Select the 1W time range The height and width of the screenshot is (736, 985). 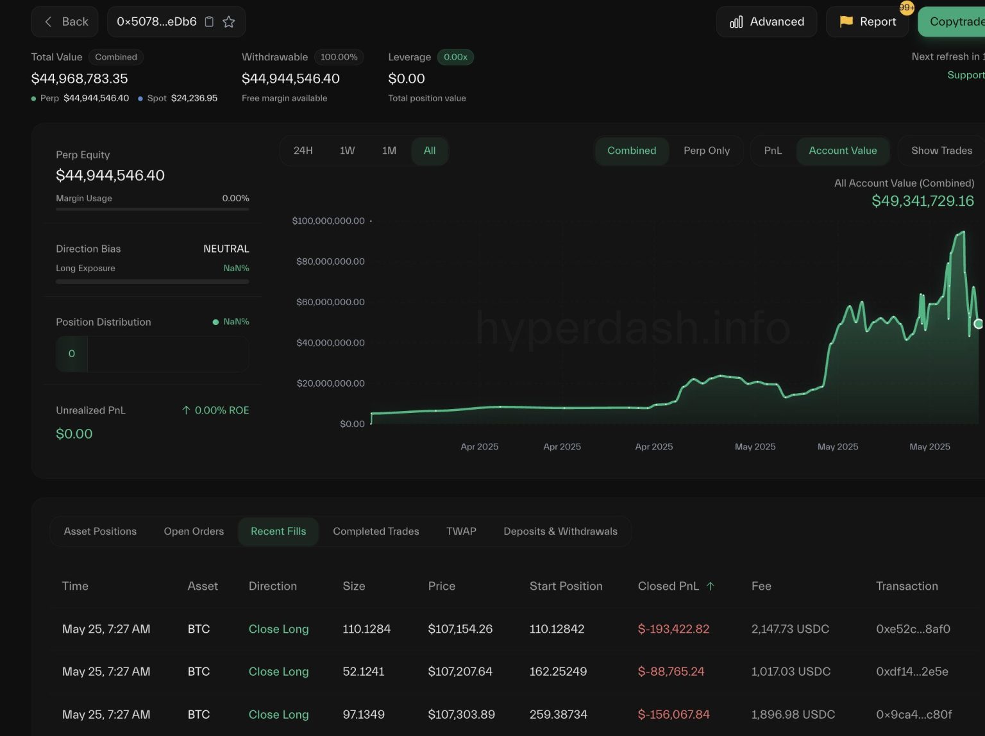(347, 151)
